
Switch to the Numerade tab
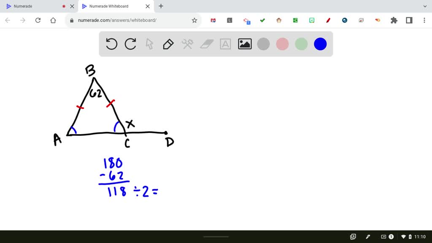click(x=34, y=6)
